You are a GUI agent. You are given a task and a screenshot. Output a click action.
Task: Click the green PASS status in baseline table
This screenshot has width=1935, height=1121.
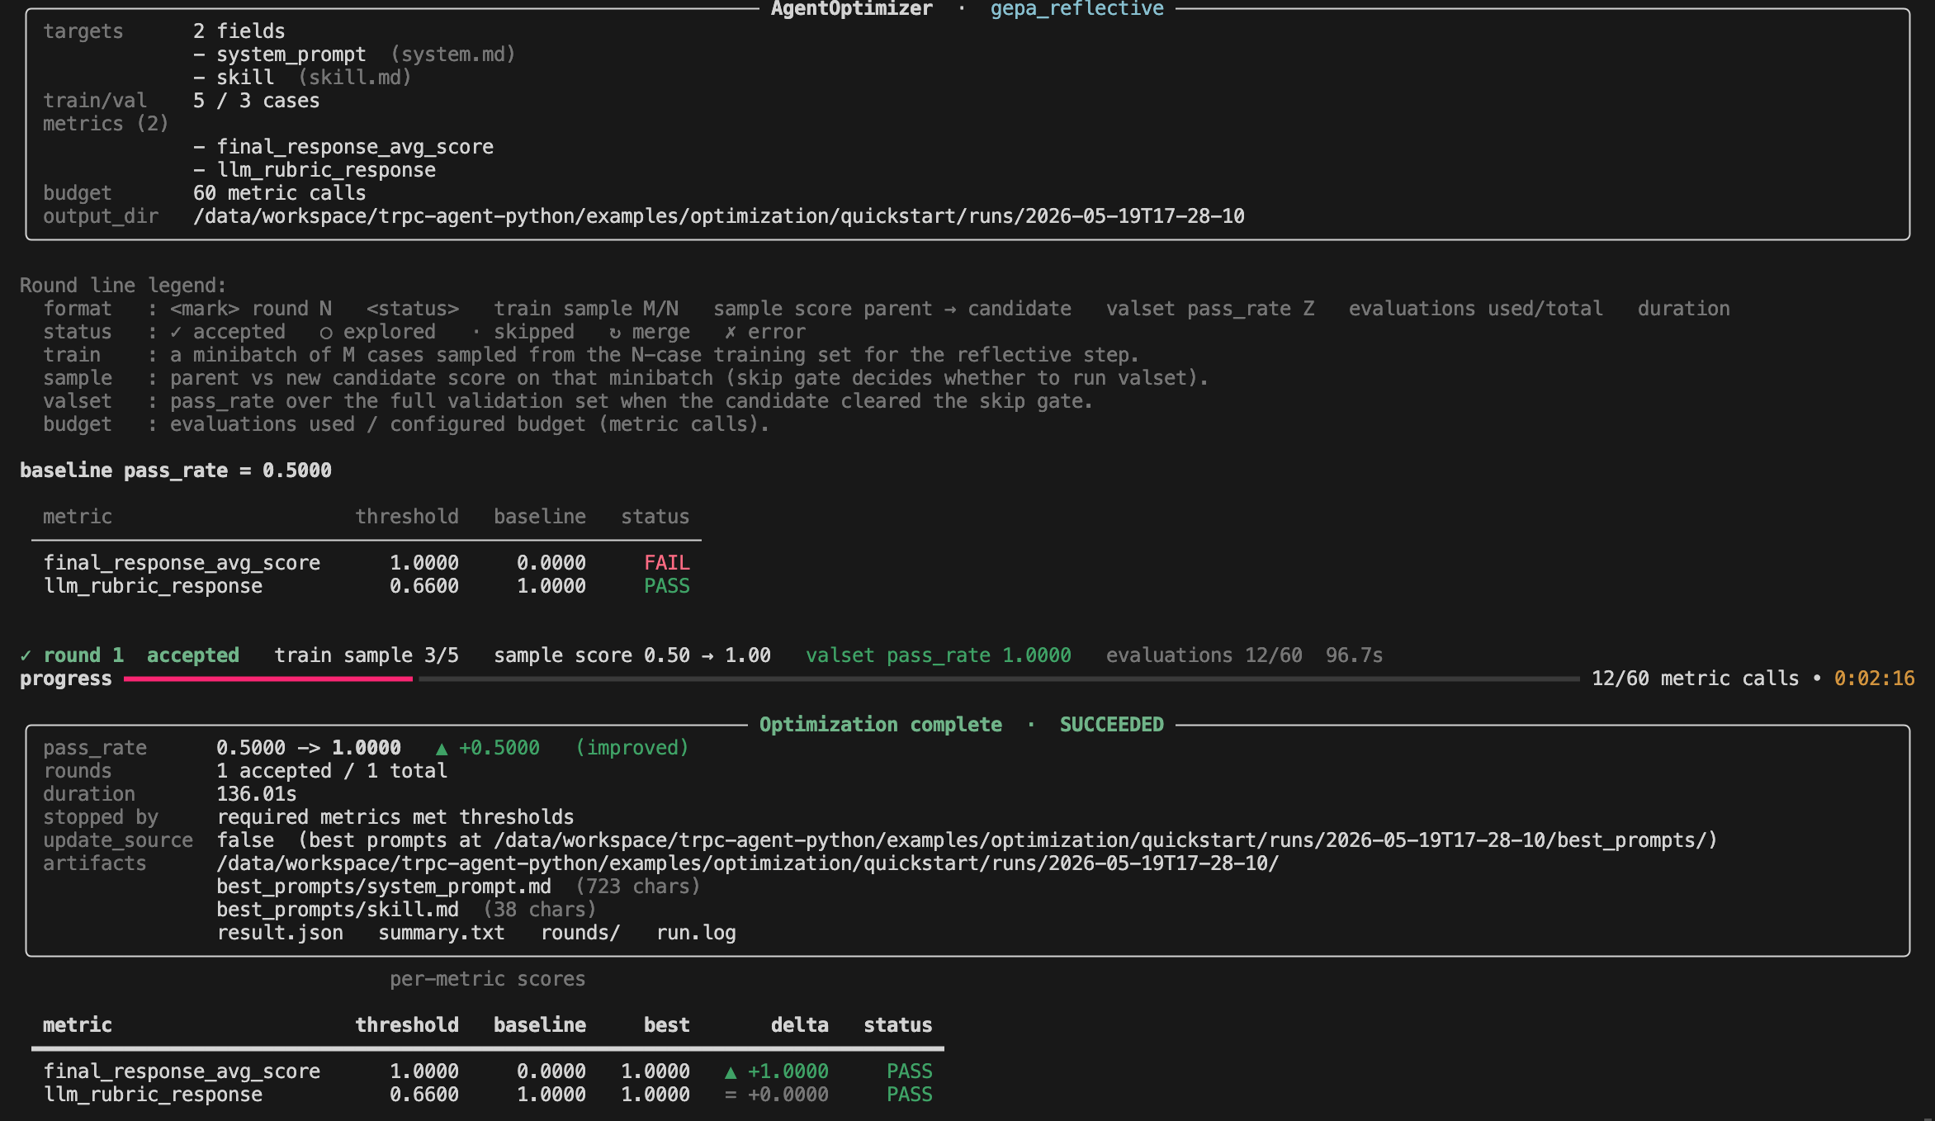pyautogui.click(x=667, y=586)
